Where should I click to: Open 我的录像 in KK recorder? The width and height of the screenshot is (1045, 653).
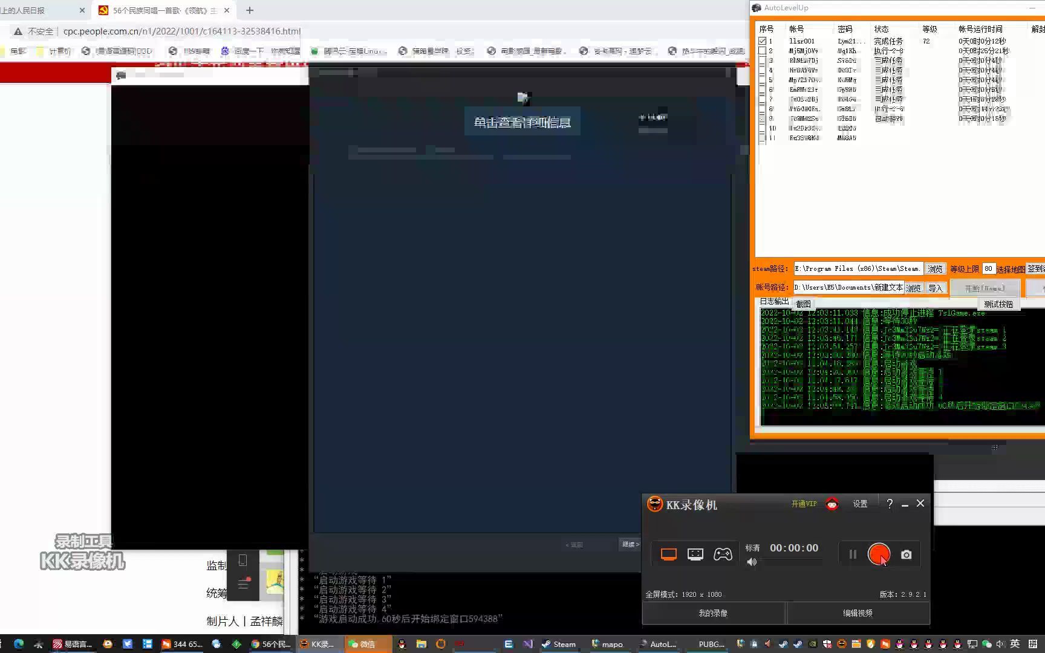713,613
